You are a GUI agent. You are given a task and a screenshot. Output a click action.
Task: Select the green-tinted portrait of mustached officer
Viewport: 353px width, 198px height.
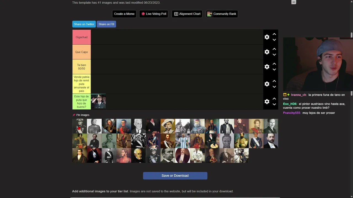[x=109, y=141]
